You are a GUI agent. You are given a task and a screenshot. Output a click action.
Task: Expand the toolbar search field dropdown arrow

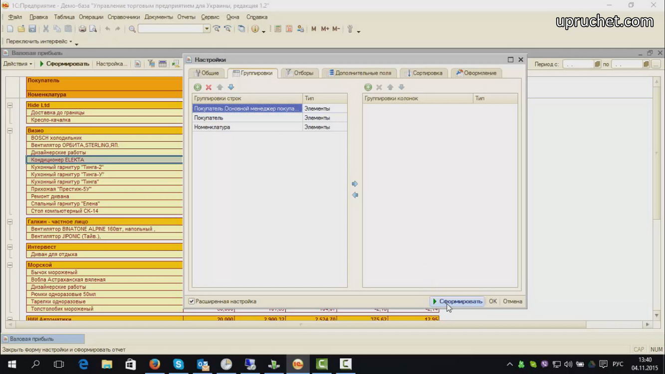click(x=207, y=29)
